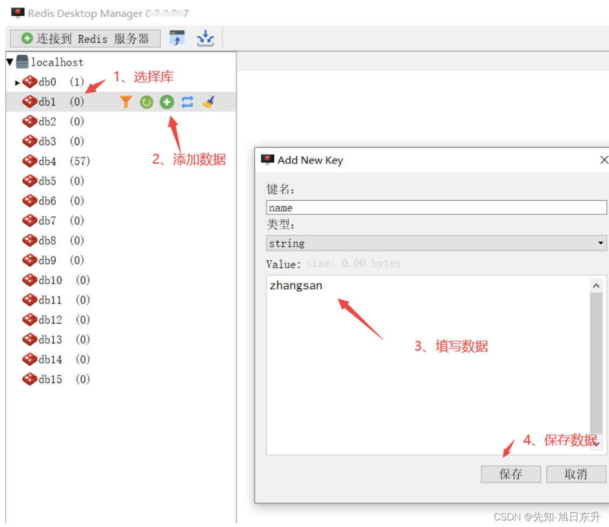Click the live update icon on db1
Viewport: 609px width, 527px height.
[188, 102]
